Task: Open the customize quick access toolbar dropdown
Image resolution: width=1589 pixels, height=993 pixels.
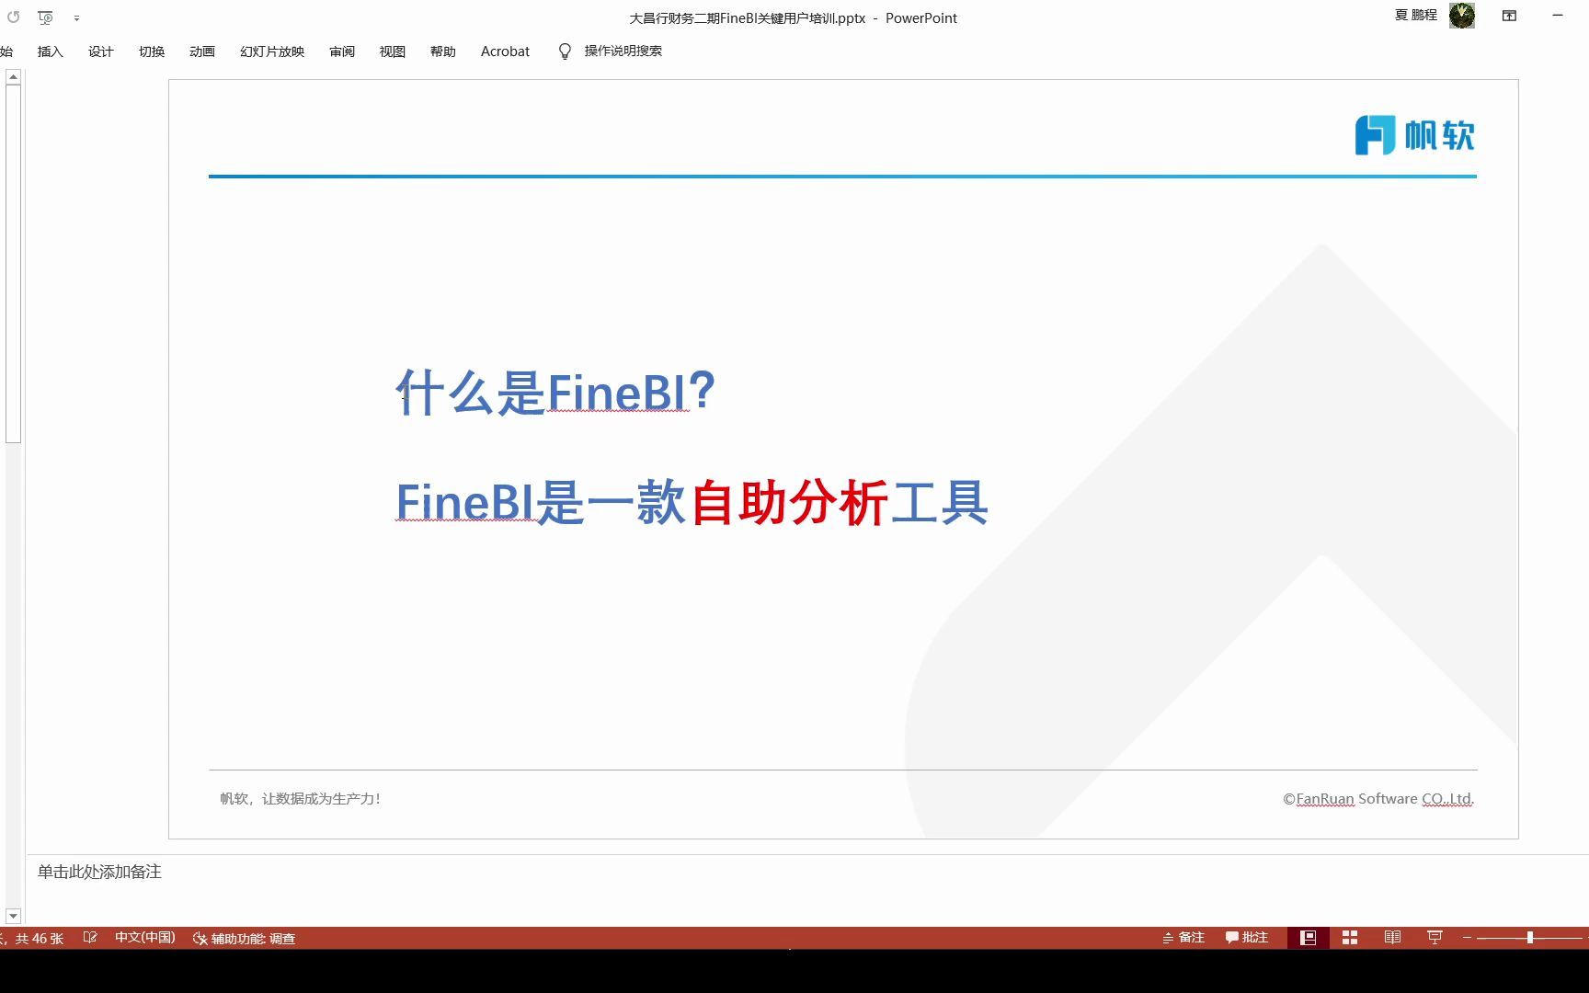Action: coord(76,18)
